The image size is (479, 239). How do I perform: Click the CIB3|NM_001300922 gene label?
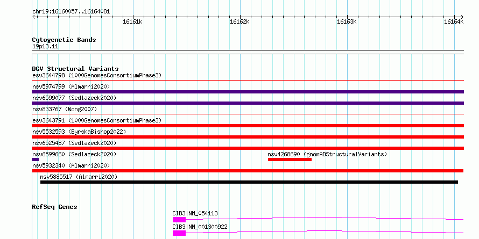200,227
